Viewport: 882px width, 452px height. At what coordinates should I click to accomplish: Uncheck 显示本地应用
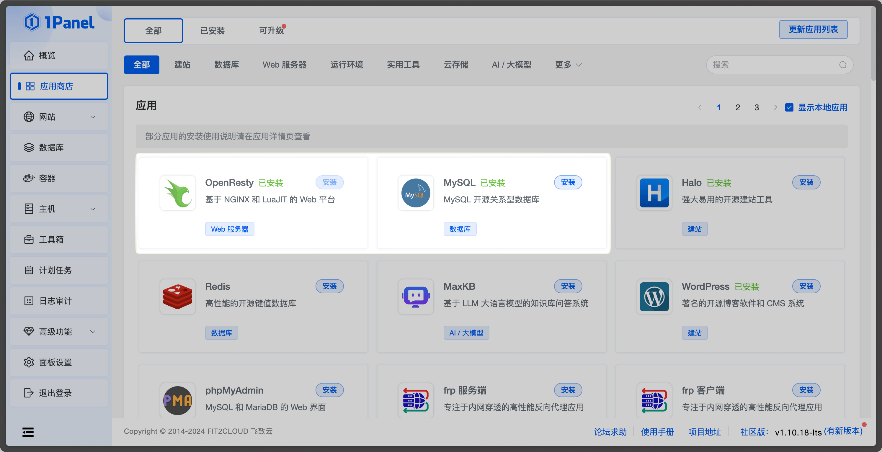[789, 107]
